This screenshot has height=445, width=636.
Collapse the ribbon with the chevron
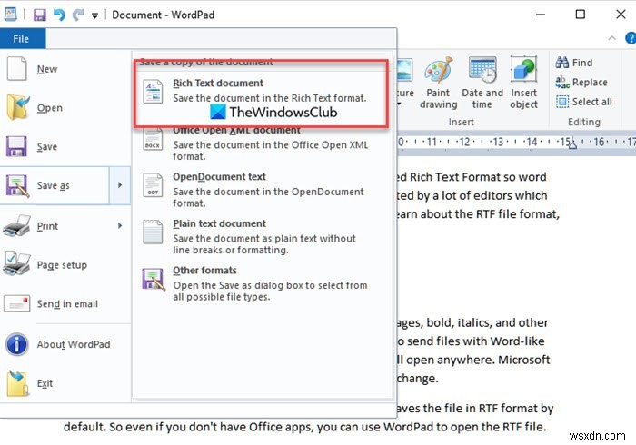tap(612, 38)
